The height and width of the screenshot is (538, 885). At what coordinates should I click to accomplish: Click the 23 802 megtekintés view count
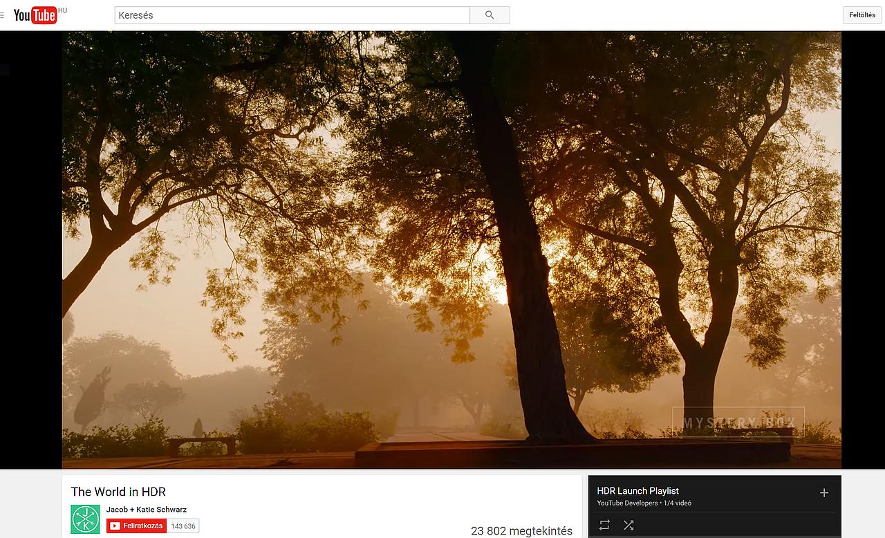(521, 531)
